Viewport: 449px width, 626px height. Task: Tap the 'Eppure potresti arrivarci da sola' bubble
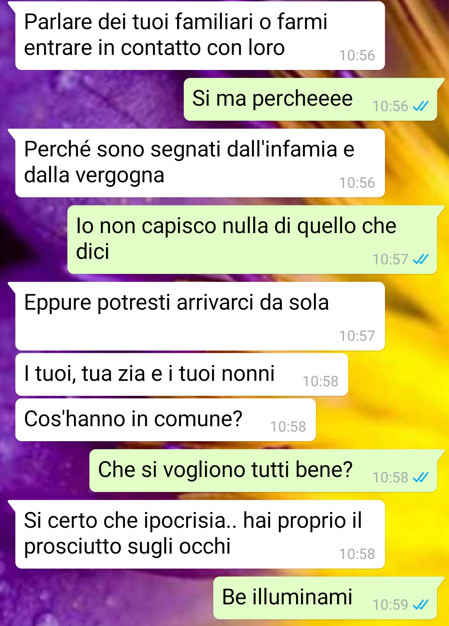[x=200, y=316]
